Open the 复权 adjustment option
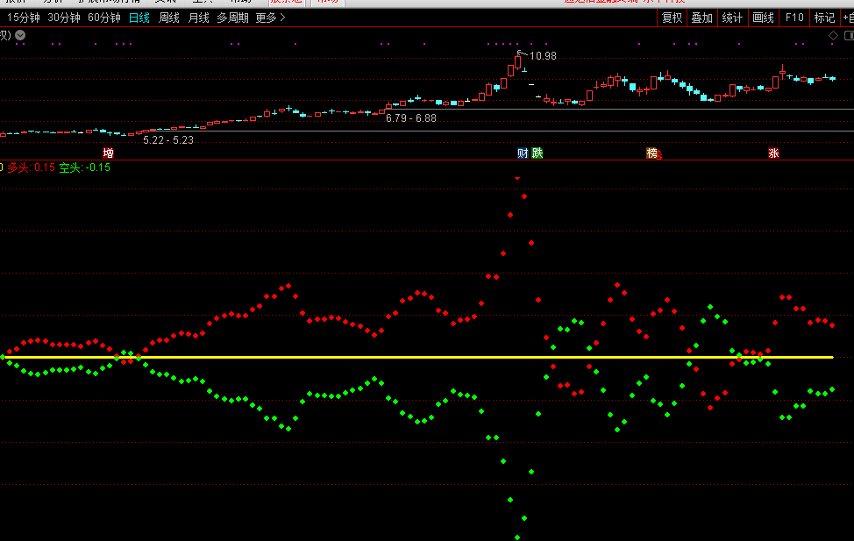Image resolution: width=854 pixels, height=541 pixels. (673, 18)
